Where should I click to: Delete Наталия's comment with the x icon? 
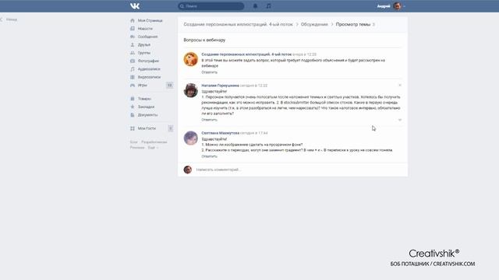click(x=400, y=86)
